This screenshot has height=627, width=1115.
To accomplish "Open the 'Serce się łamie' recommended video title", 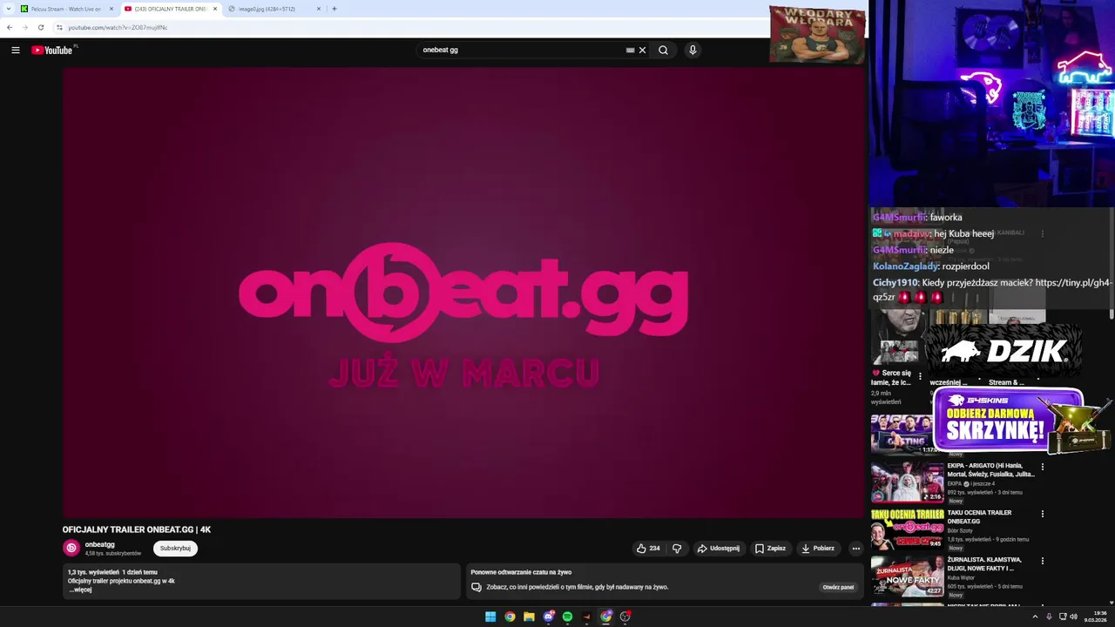I will point(891,378).
